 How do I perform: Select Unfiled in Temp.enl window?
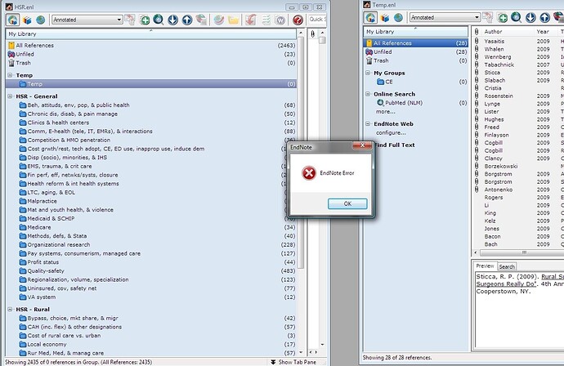[416, 51]
